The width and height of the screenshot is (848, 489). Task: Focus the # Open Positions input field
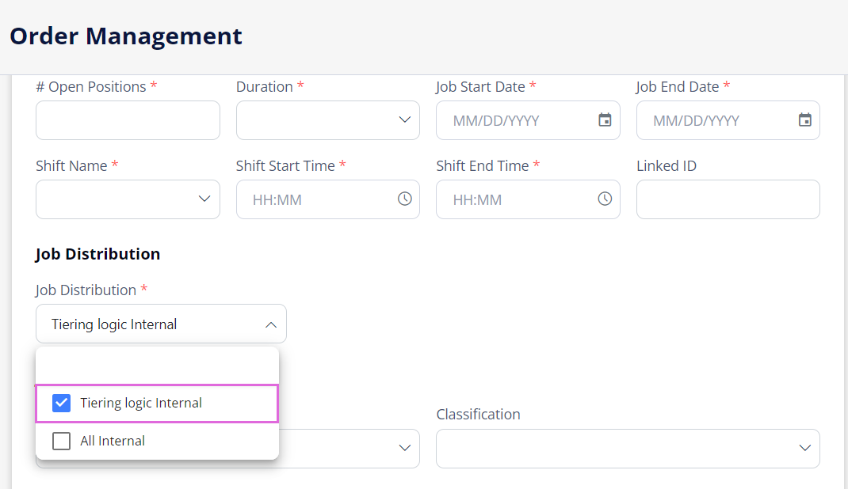(x=128, y=119)
